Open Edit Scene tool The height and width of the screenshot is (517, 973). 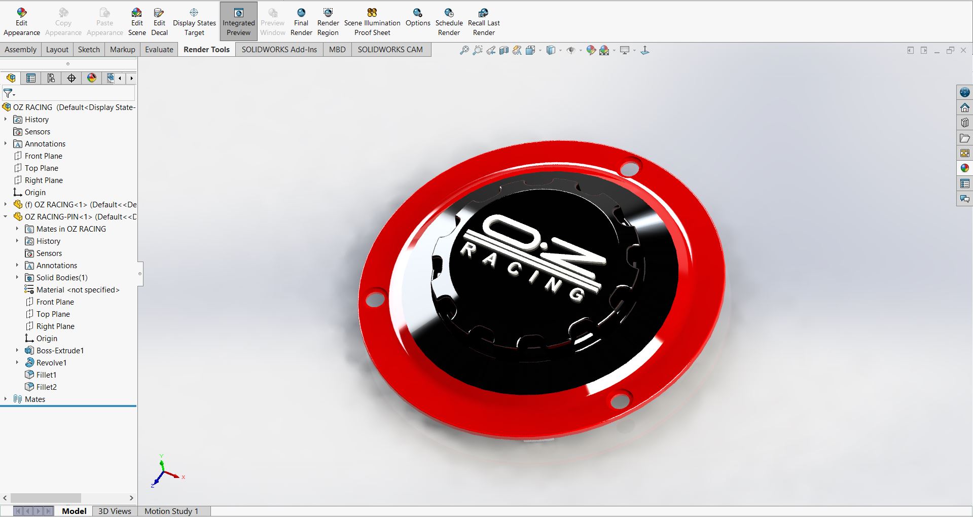137,22
